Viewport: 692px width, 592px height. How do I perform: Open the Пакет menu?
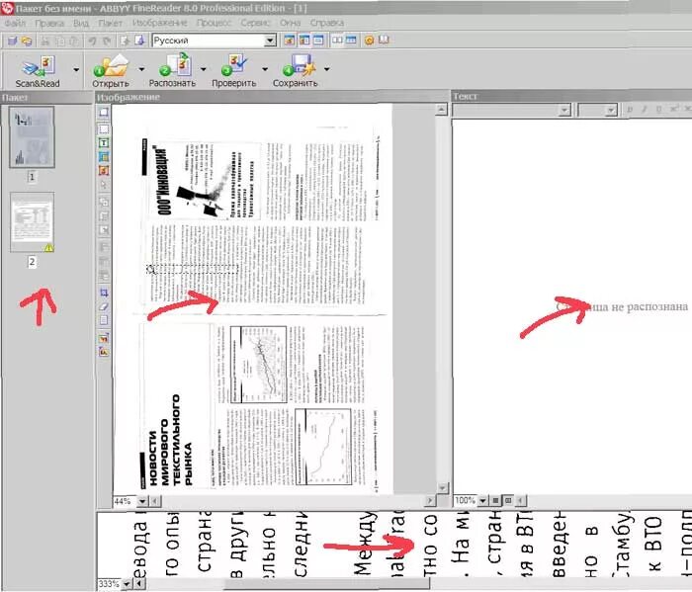tap(110, 23)
